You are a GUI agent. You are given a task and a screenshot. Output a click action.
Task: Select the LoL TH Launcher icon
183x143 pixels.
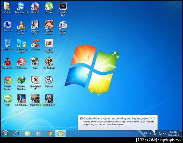21,100
